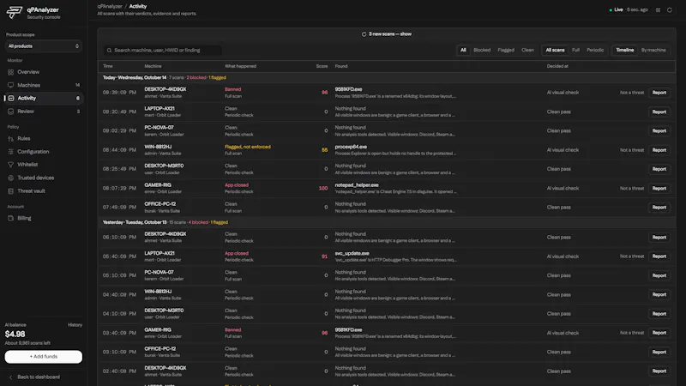
Task: Open Report for 05:40:09 PM LAPTOP-AX21 scan
Action: pyautogui.click(x=659, y=256)
